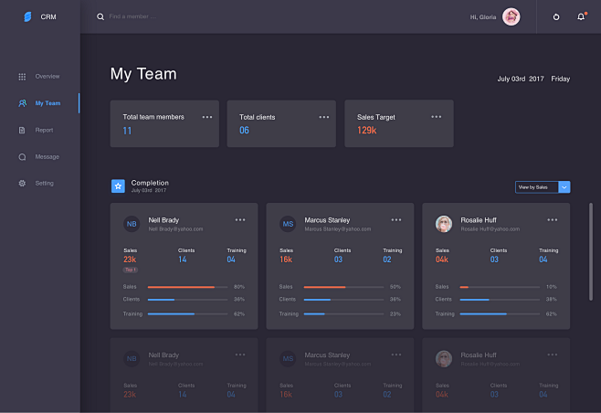Open the three-dot menu on the first Marcus Stanley card
The height and width of the screenshot is (413, 601).
coord(396,219)
